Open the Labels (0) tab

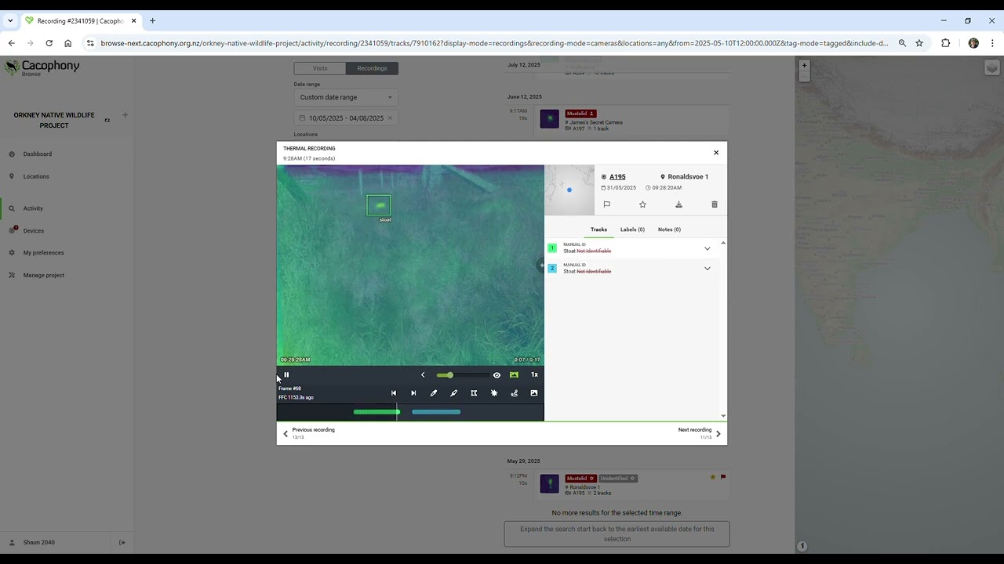tap(632, 230)
